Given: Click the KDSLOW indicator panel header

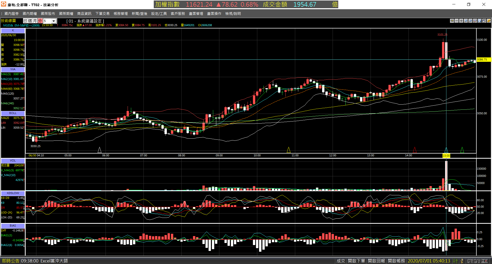Looking at the screenshot, I should pyautogui.click(x=13, y=193).
